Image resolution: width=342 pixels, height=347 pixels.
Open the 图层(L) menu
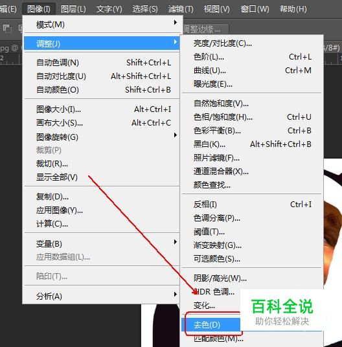pos(73,9)
